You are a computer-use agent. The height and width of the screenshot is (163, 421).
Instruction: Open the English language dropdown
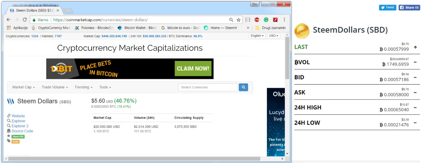point(257,36)
